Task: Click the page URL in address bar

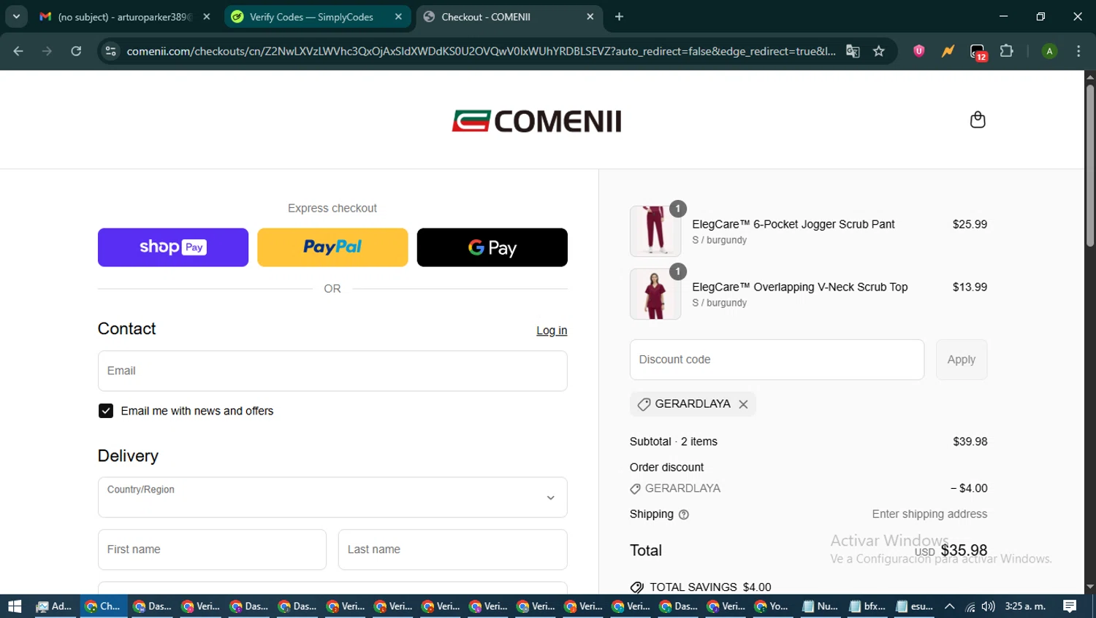Action: (x=481, y=51)
